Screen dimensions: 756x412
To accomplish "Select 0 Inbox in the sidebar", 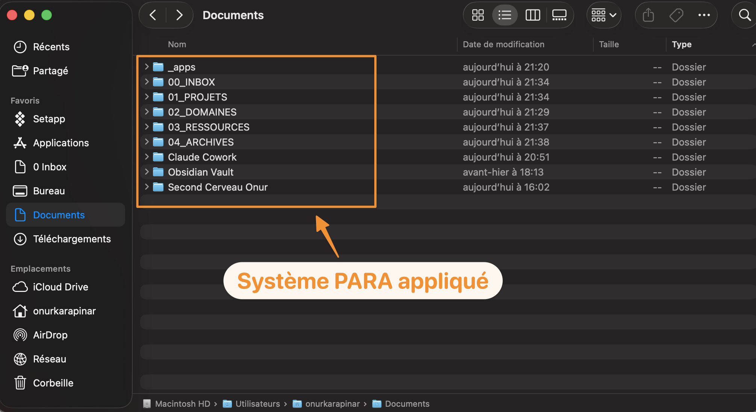I will pos(65,167).
